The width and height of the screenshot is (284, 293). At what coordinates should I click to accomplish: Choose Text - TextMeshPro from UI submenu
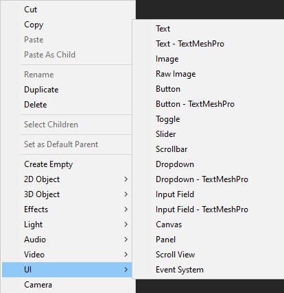(190, 44)
